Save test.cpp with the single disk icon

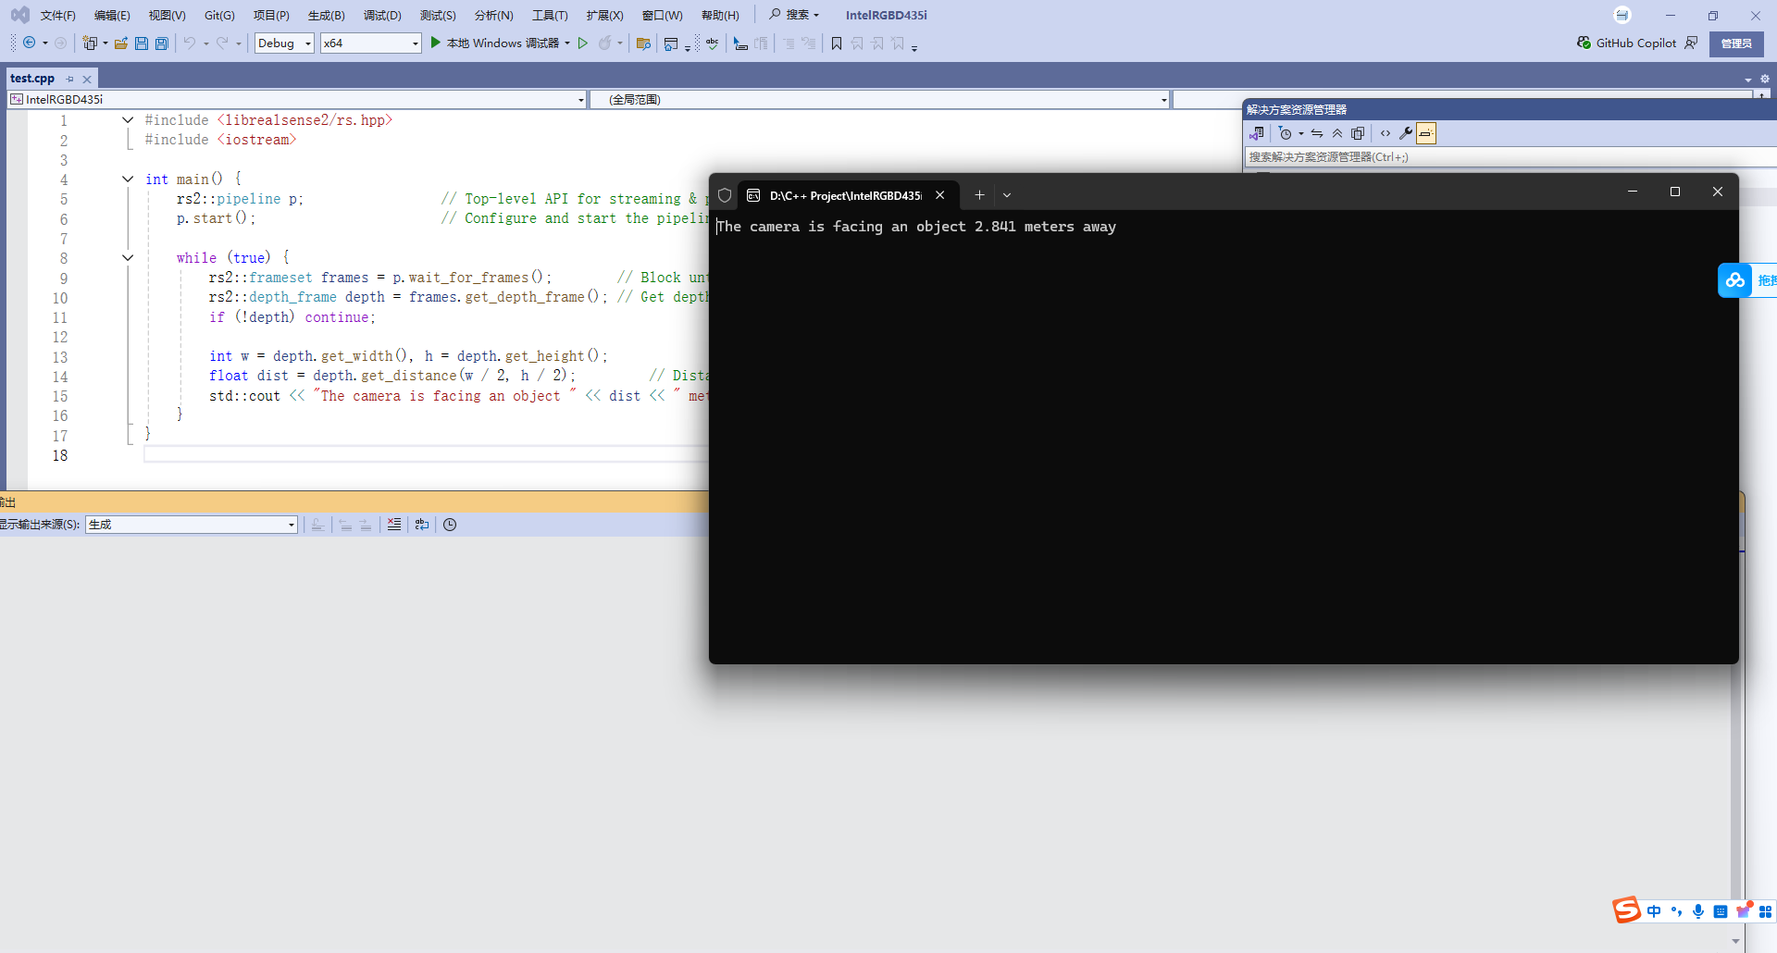pos(142,43)
